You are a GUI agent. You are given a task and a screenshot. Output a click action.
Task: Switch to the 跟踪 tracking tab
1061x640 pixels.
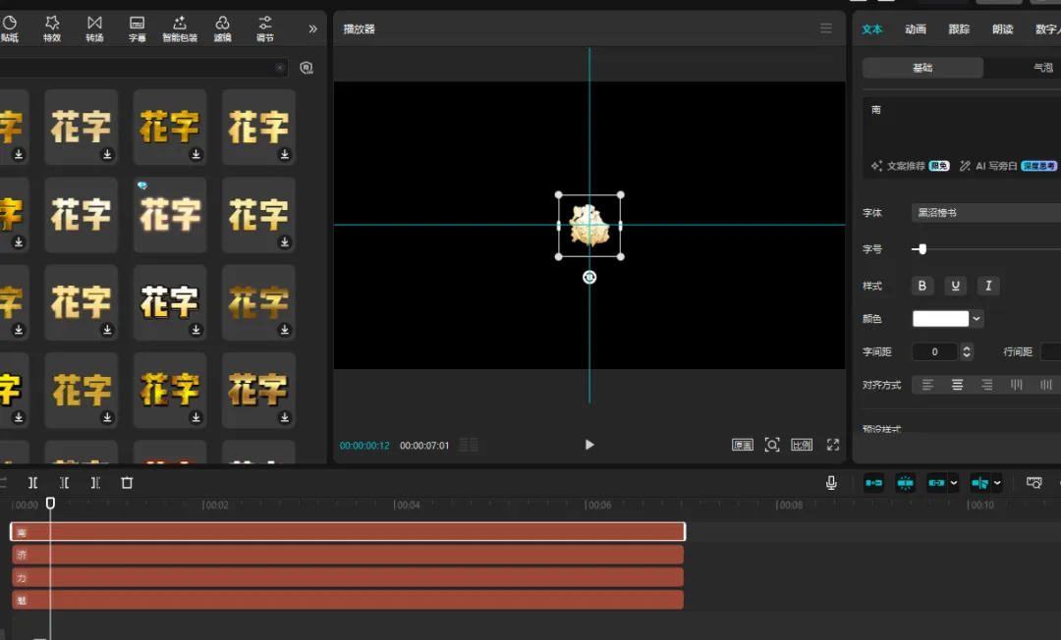[959, 29]
